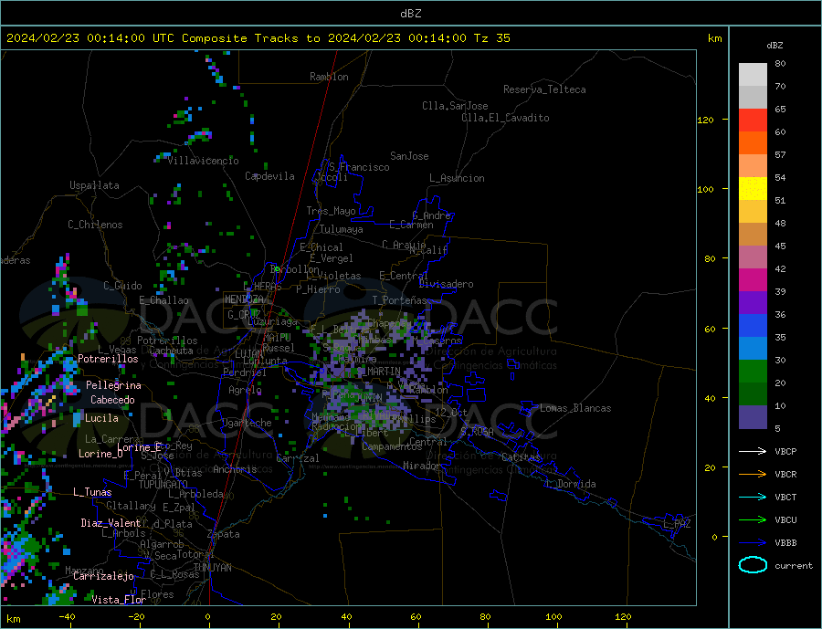Select the 20 dBZ green swatch
This screenshot has width=822, height=629.
click(x=753, y=372)
